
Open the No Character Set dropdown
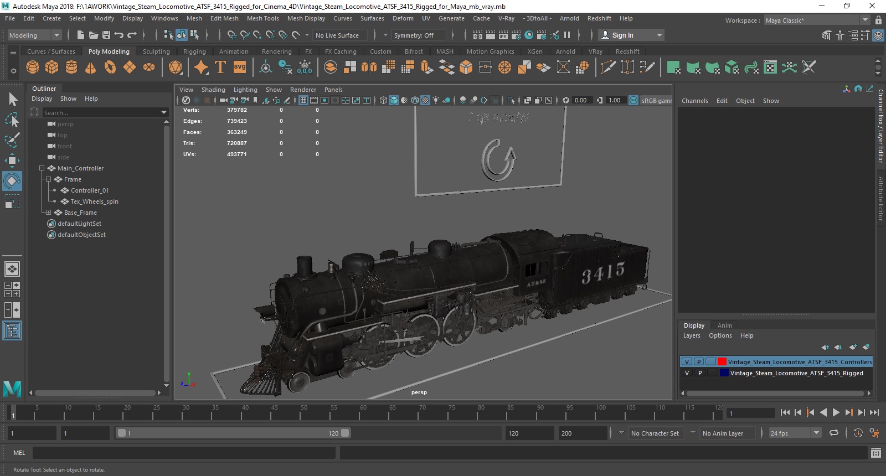[x=656, y=433]
